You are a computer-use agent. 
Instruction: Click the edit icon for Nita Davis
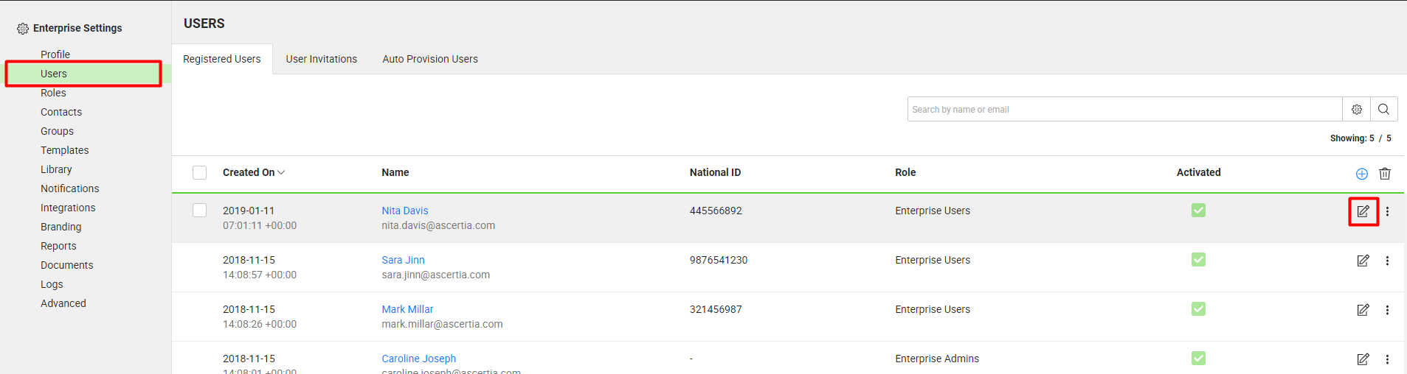[x=1363, y=211]
